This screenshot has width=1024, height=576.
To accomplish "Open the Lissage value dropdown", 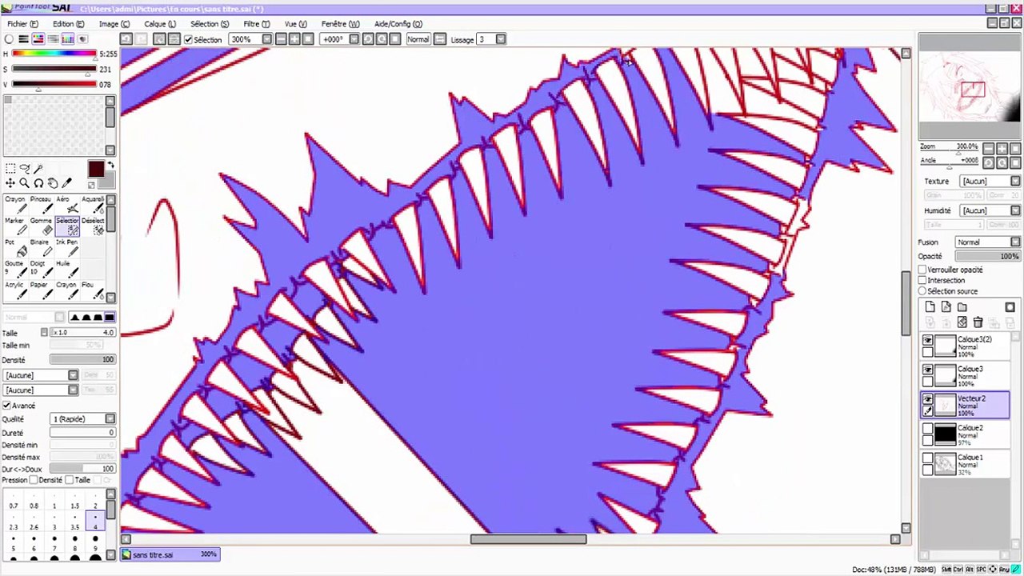I will coord(501,39).
